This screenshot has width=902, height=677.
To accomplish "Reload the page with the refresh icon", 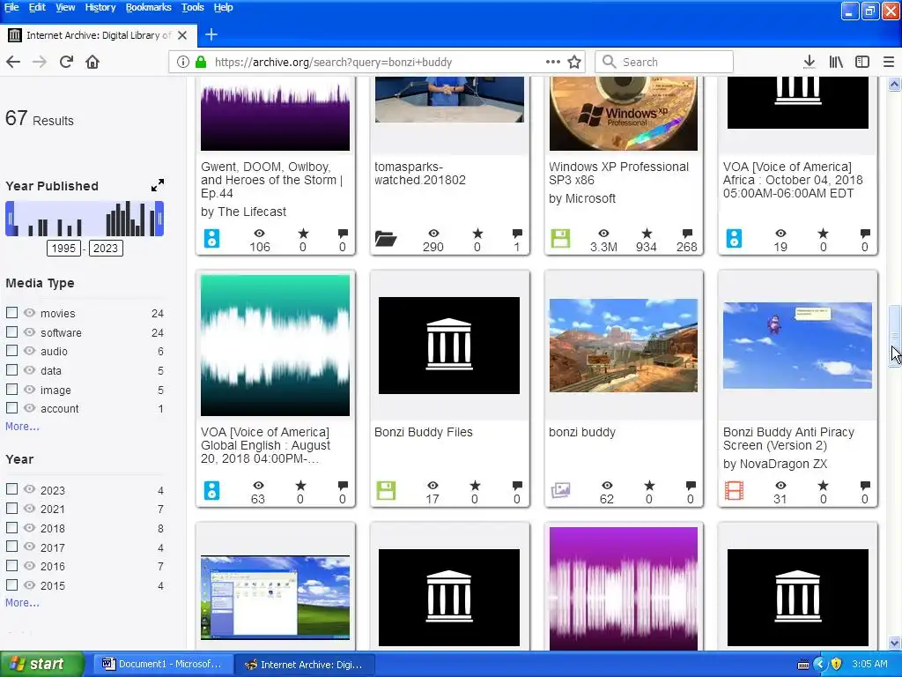I will click(66, 62).
